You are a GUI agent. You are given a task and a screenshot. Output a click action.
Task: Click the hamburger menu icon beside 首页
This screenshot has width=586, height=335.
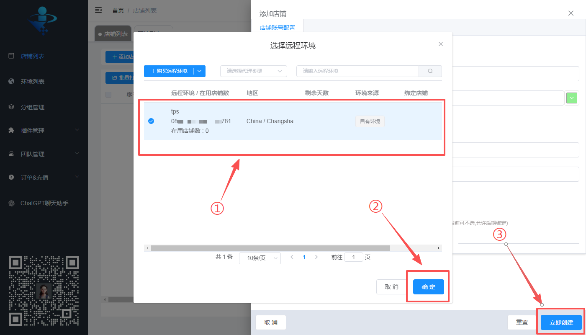coord(98,10)
